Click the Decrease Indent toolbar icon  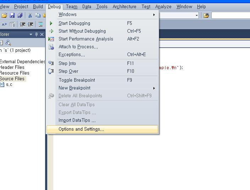point(22,24)
